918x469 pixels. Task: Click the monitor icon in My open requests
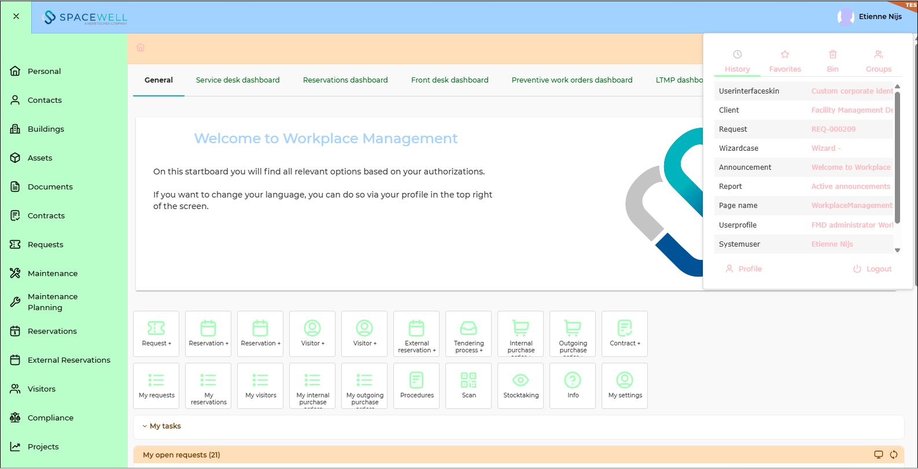click(x=879, y=455)
